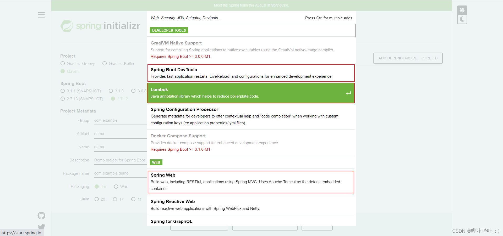The image size is (503, 236).
Task: Click the Spring Initializr logo
Action: (100, 26)
